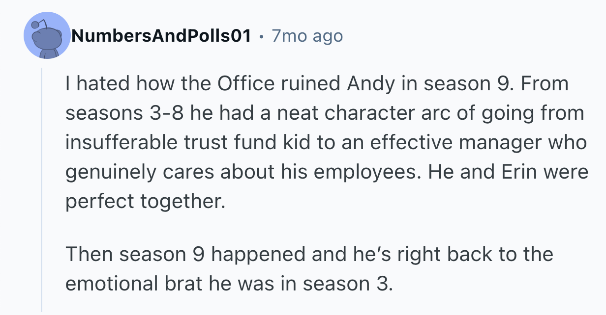Click the "7mo ago" comment timestamp
Image resolution: width=606 pixels, height=315 pixels.
coord(307,36)
